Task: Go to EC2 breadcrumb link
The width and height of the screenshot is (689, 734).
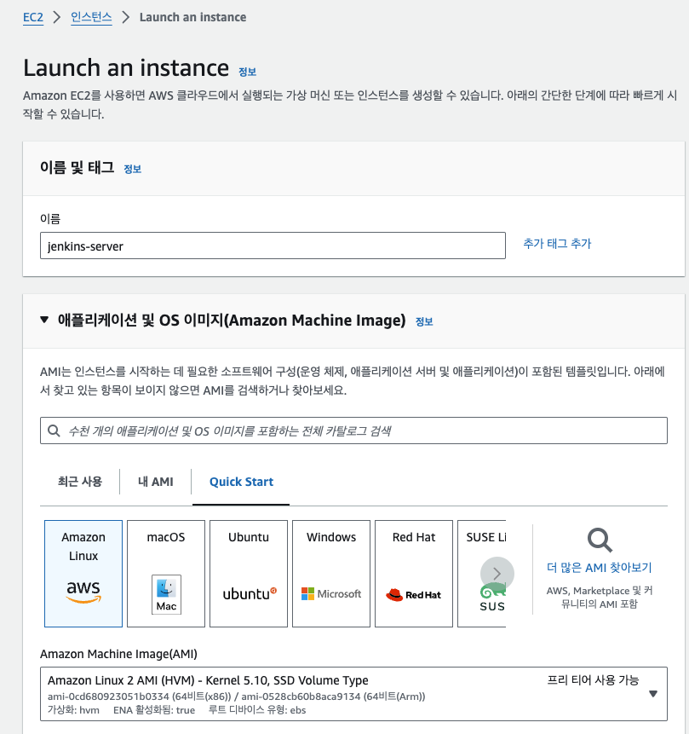Action: pos(33,17)
